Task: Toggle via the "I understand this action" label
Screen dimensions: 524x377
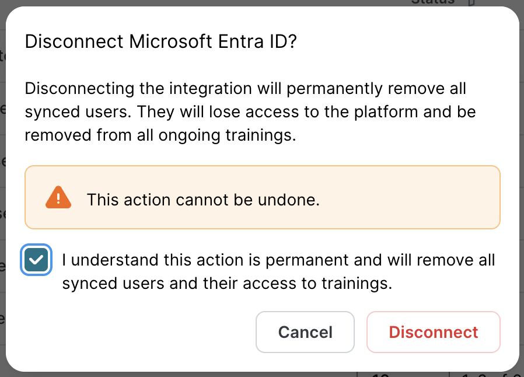Action: click(x=278, y=260)
